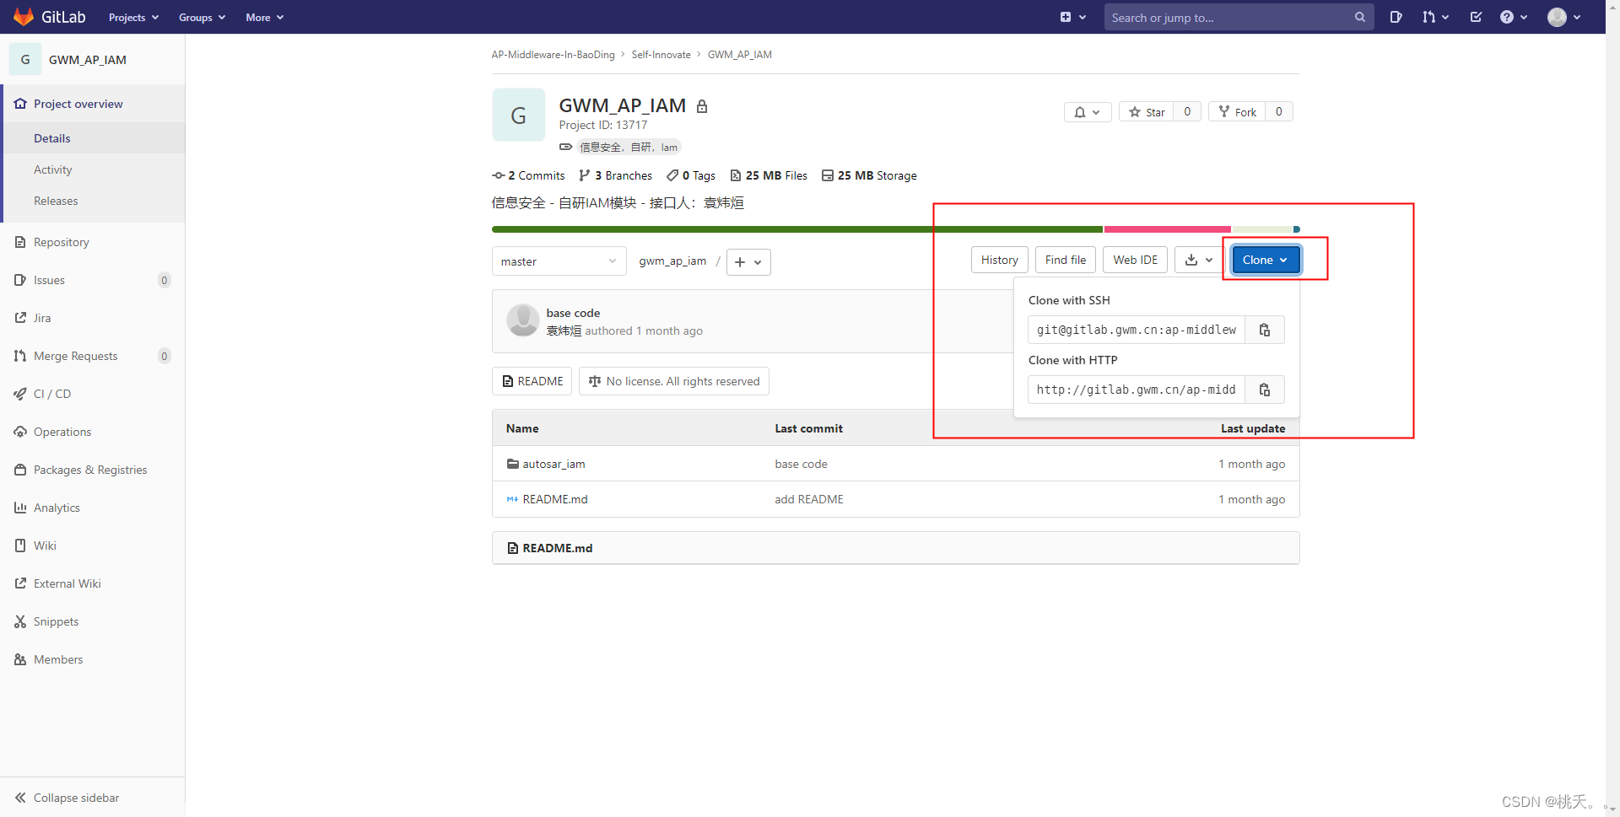Copy the HTTP clone URL
The height and width of the screenshot is (817, 1620).
click(x=1265, y=390)
